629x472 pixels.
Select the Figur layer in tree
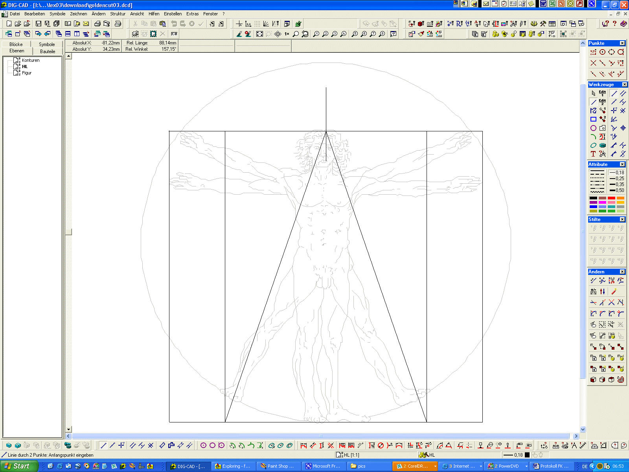pyautogui.click(x=27, y=73)
